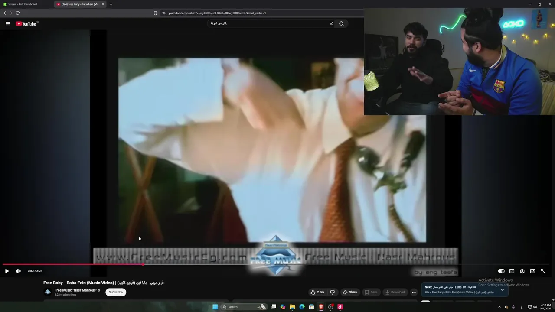Close the Free Baby - Baba Fein tab
Screen dimensions: 555x312
coord(103,4)
